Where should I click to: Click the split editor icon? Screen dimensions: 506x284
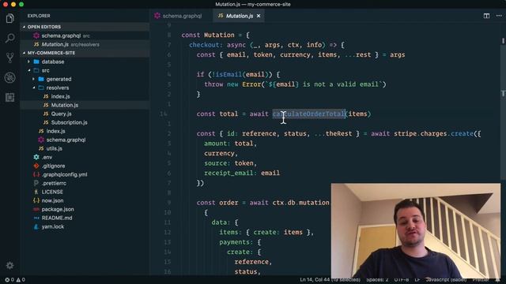[486, 16]
